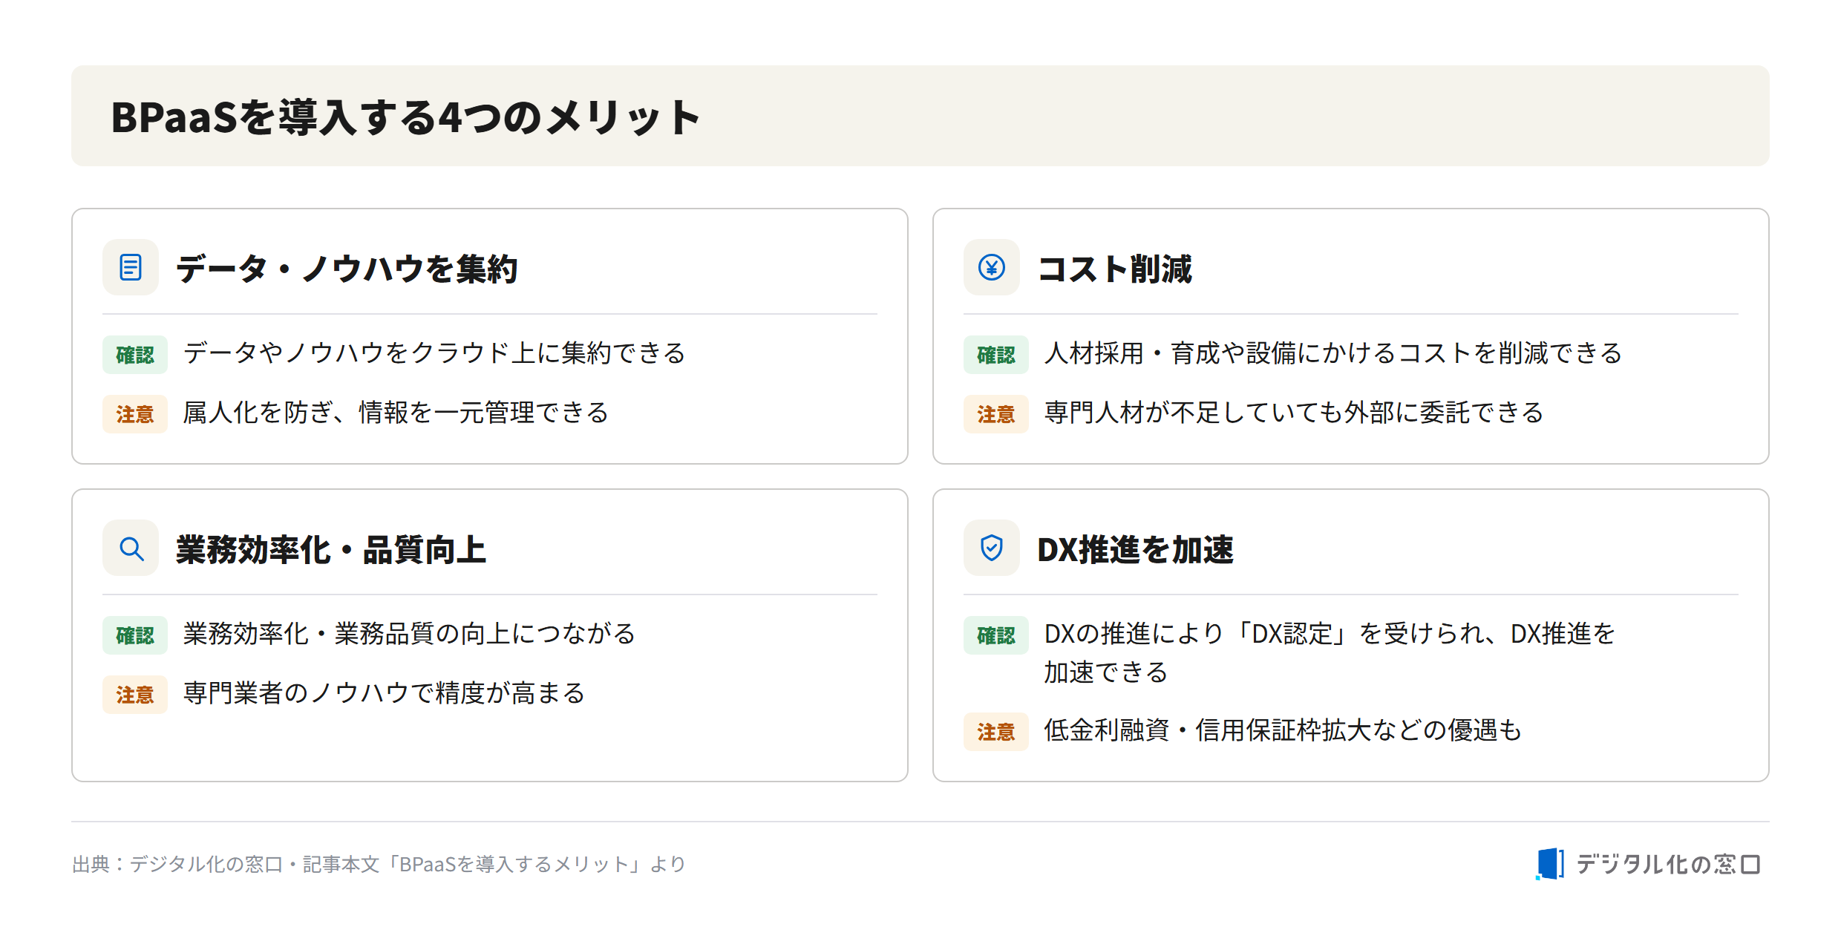Click the green 確認 badge in the データ・ノウハウ card
Viewport: 1841px width, 950px height.
[x=134, y=355]
